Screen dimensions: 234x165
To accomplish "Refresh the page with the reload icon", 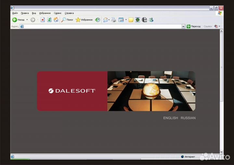I will pyautogui.click(x=49, y=20).
